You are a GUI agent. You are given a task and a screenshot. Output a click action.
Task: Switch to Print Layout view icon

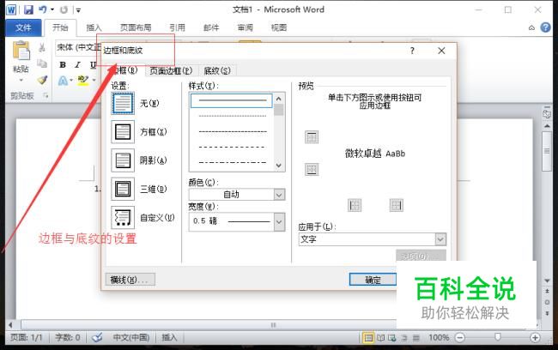[x=368, y=337]
